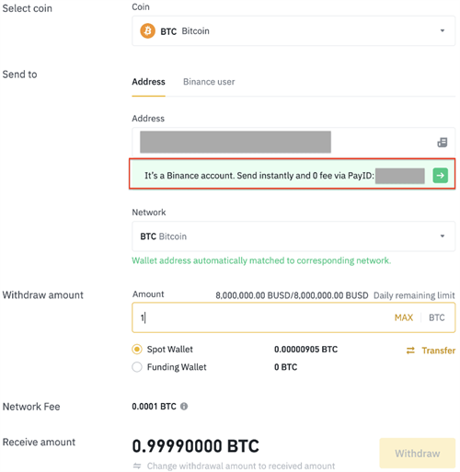Click the Transfer swap arrows icon
Viewport: 460px width, 472px height.
[410, 351]
